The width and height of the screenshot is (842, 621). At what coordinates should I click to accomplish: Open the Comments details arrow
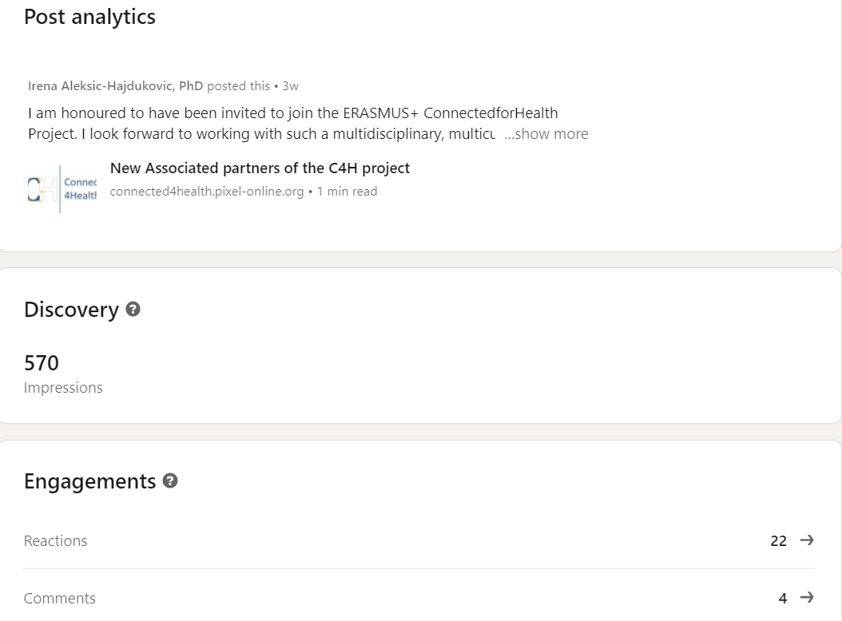point(807,597)
